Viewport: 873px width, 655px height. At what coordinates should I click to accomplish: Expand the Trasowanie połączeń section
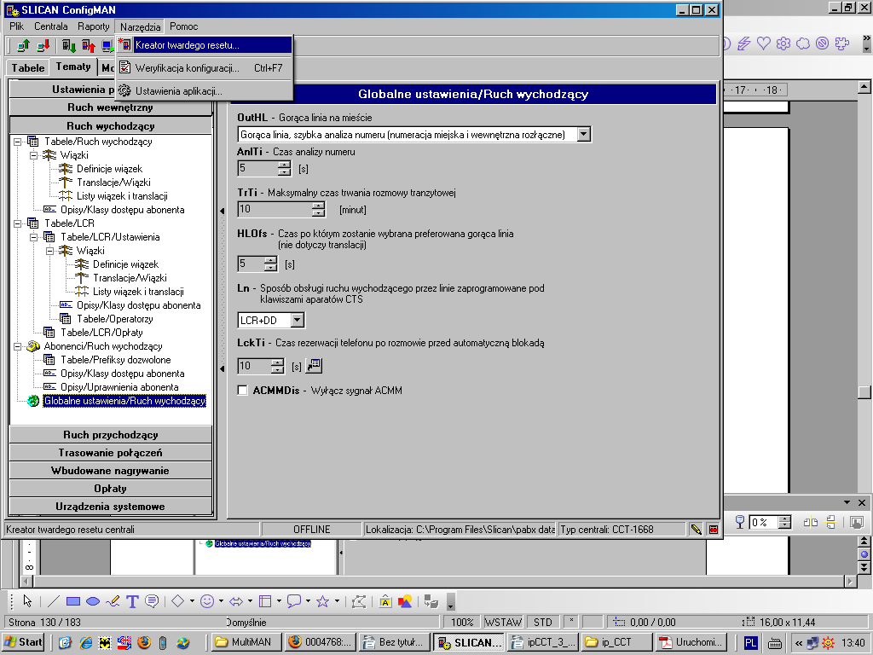tap(110, 453)
